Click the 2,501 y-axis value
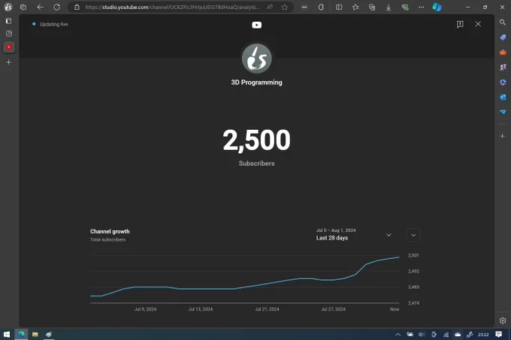The image size is (511, 340). coord(413,255)
